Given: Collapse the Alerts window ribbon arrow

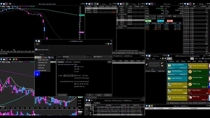Looking at the screenshot, I should click(x=106, y=44).
